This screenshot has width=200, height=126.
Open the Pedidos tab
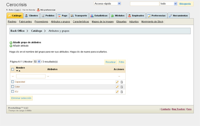pos(48,16)
